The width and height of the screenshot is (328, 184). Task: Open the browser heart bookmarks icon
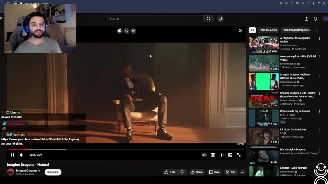pyautogui.click(x=308, y=3)
